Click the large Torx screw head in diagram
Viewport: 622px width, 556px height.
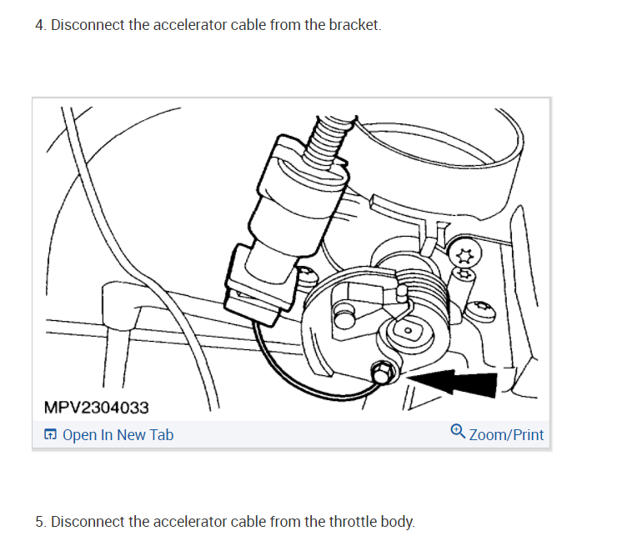(465, 253)
